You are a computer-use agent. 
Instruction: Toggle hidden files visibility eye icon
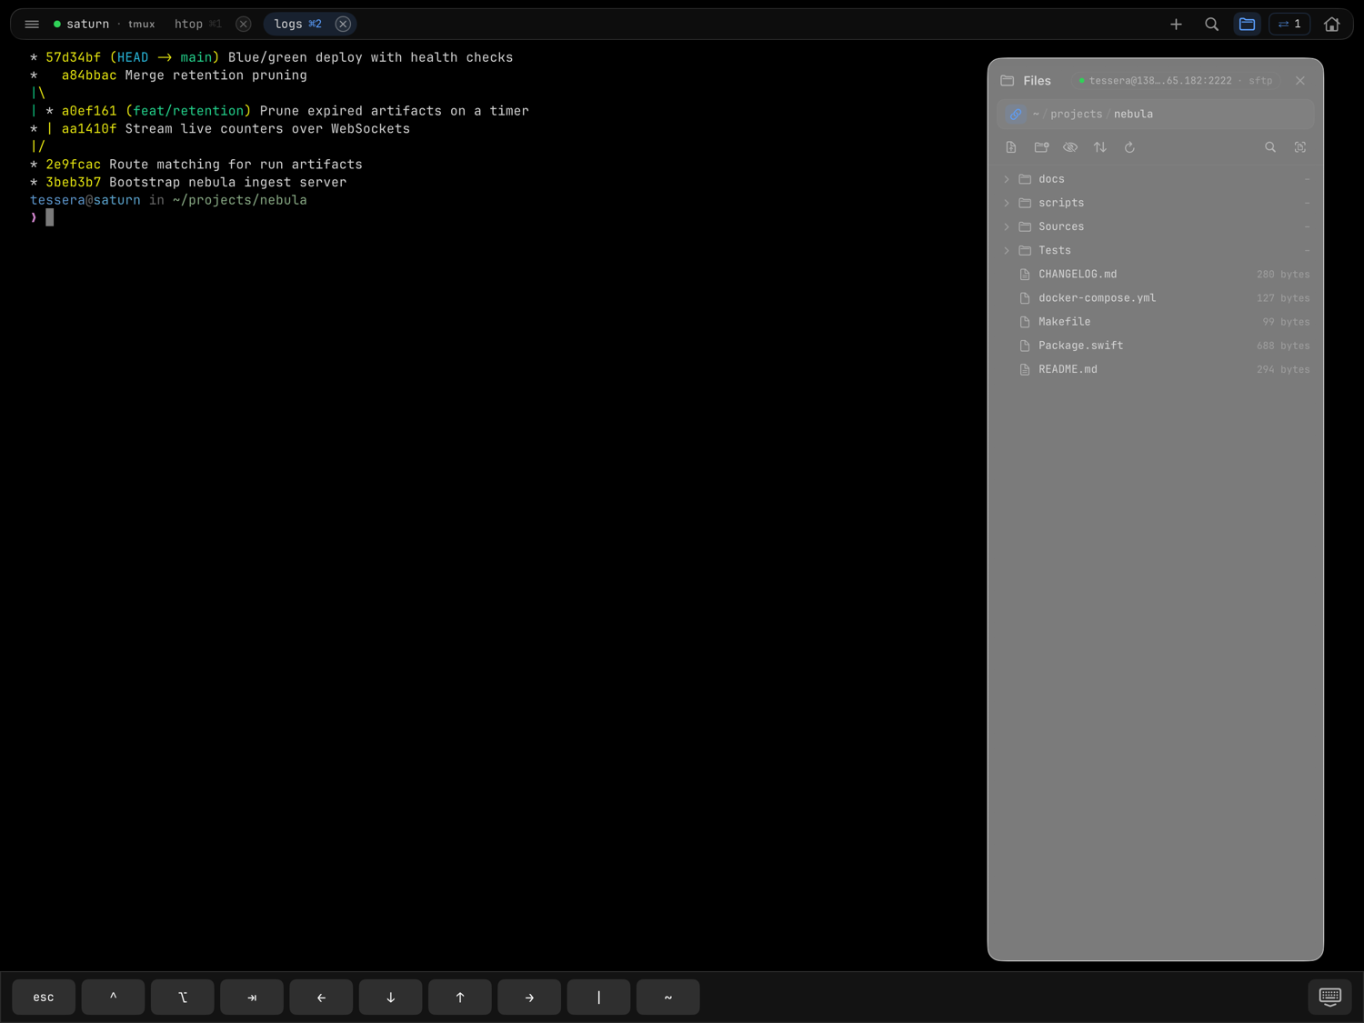point(1070,147)
